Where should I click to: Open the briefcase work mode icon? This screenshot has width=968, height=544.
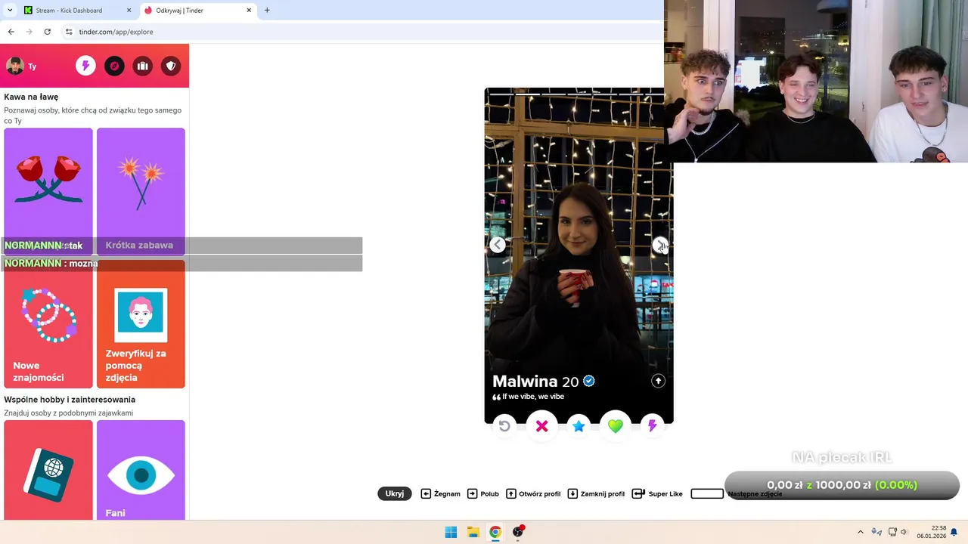142,66
